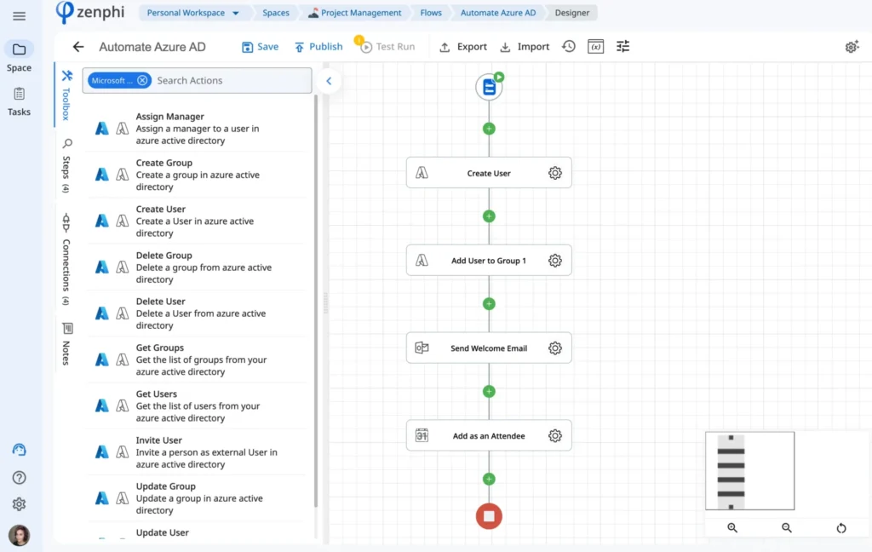The height and width of the screenshot is (552, 872).
Task: Select the Assign Manager action
Action: click(198, 129)
